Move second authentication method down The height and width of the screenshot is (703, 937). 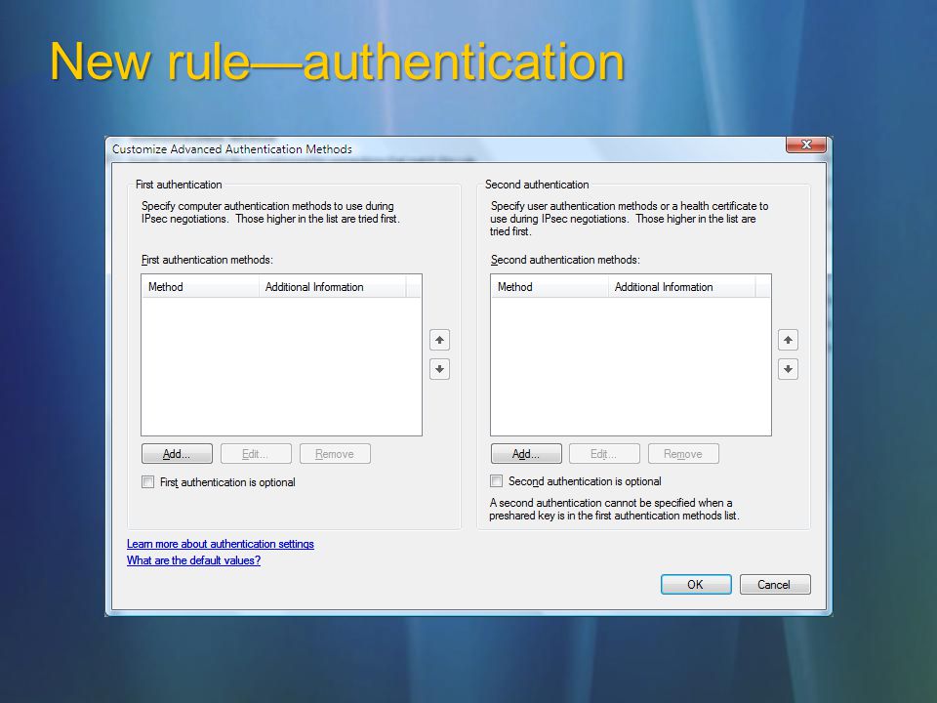788,369
